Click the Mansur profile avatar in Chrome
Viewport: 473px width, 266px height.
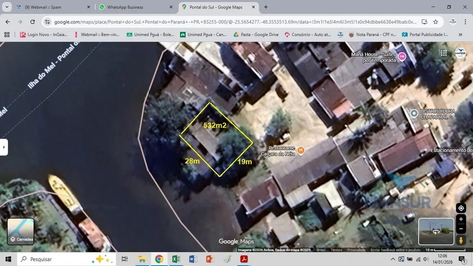tap(452, 21)
